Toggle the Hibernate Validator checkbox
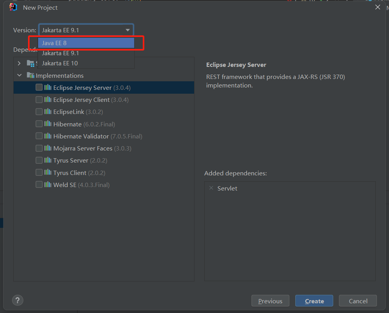Viewport: 389px width, 313px height. point(39,136)
